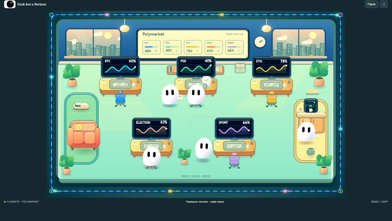
Task: Open the SPORT 66% card on Polymarket board
Action: coord(234,47)
